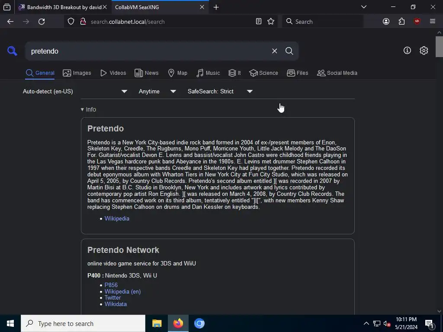Screen dimensions: 443x332
Task: Click Firefox icon in taskbar
Action: [178, 323]
